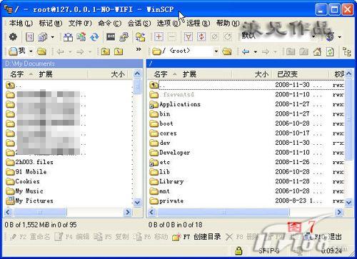Open the 远程(R) menu

tap(198, 24)
